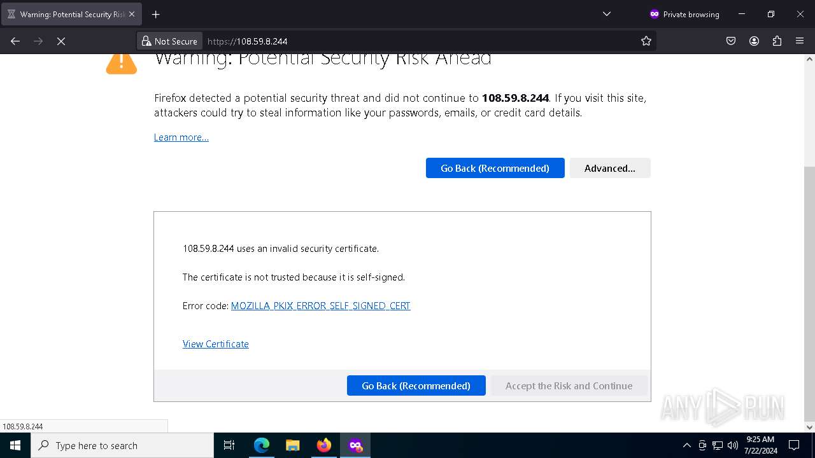Viewport: 815px width, 458px height.
Task: Switch to Firefox private window taskbar icon
Action: pyautogui.click(x=355, y=445)
